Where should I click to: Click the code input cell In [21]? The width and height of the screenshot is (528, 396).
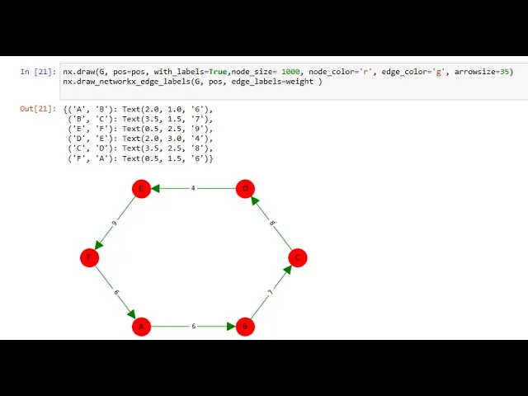coord(294,81)
